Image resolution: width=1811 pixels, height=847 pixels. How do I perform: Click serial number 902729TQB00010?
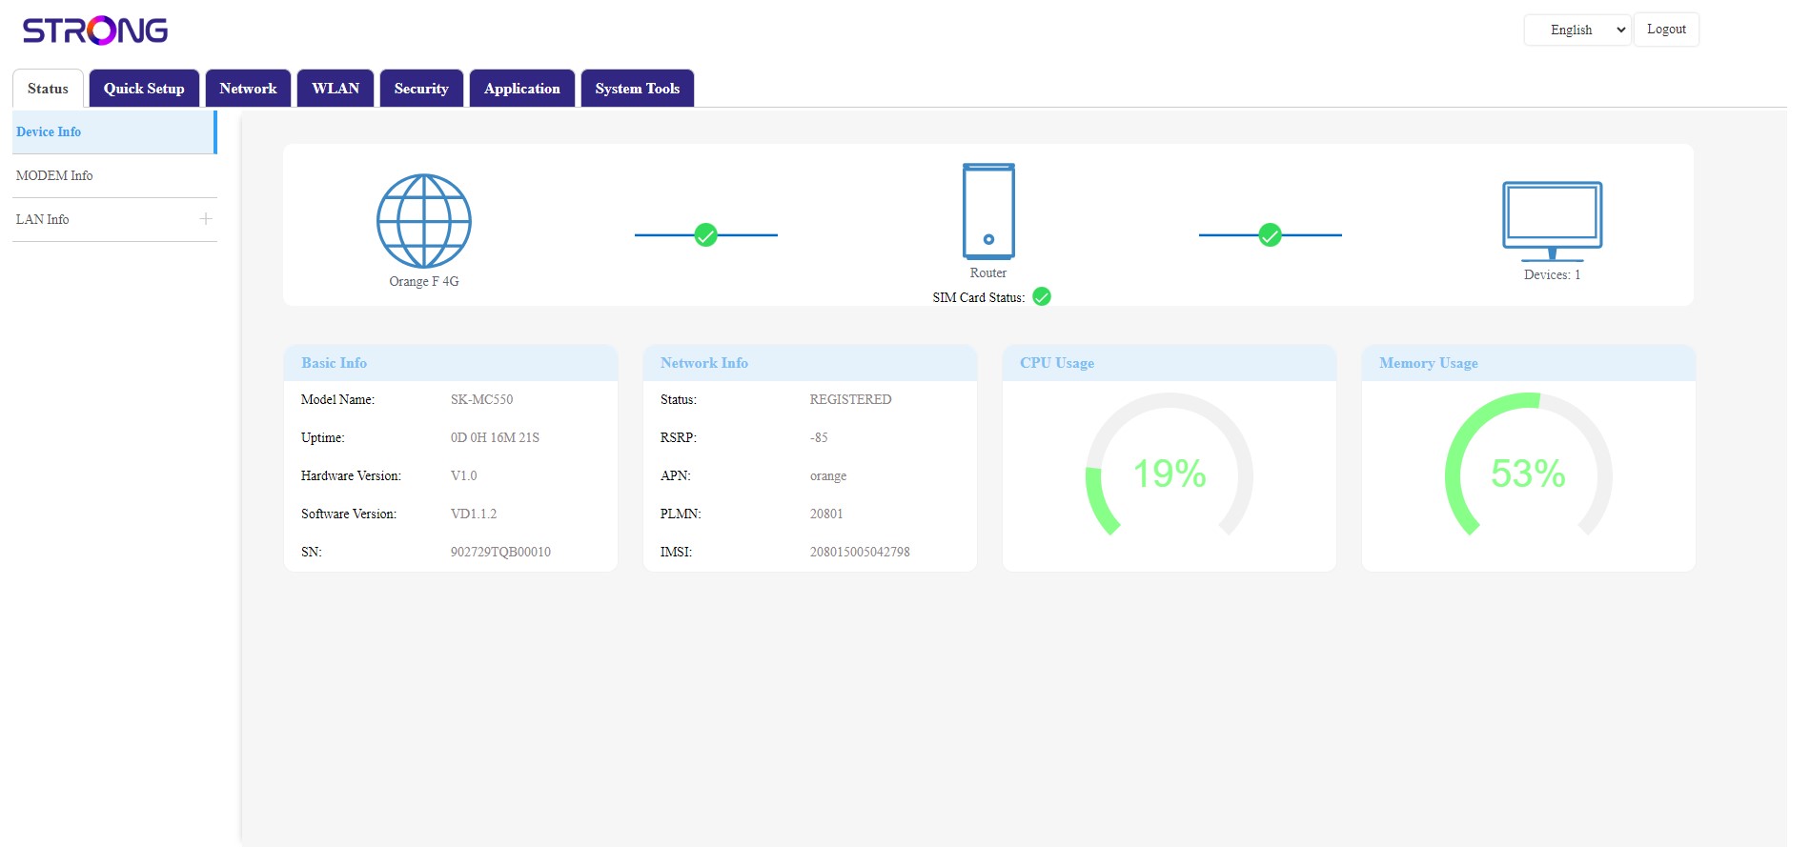click(x=500, y=553)
